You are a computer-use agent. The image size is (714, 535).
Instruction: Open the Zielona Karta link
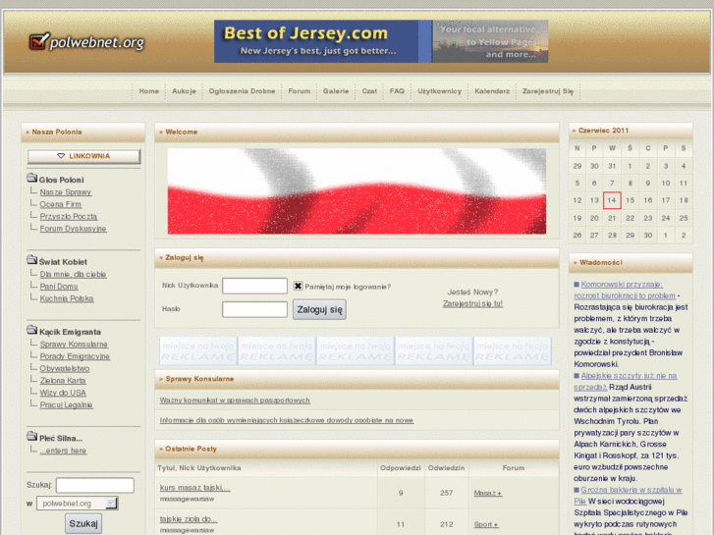point(63,381)
